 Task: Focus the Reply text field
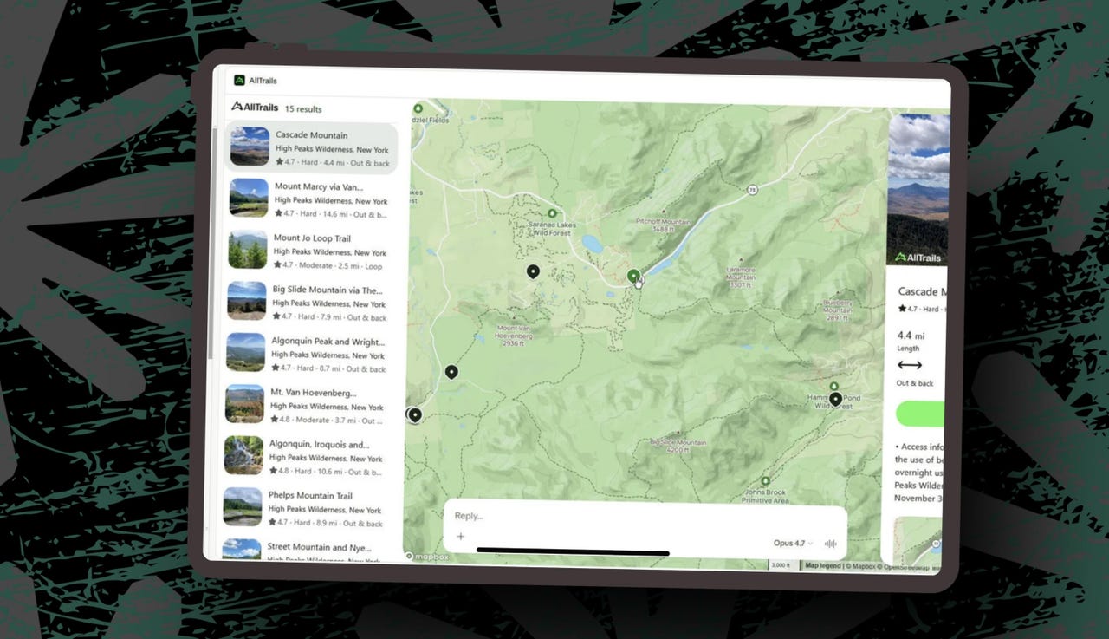pyautogui.click(x=606, y=516)
